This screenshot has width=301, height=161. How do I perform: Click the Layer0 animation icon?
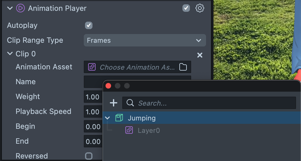129,130
